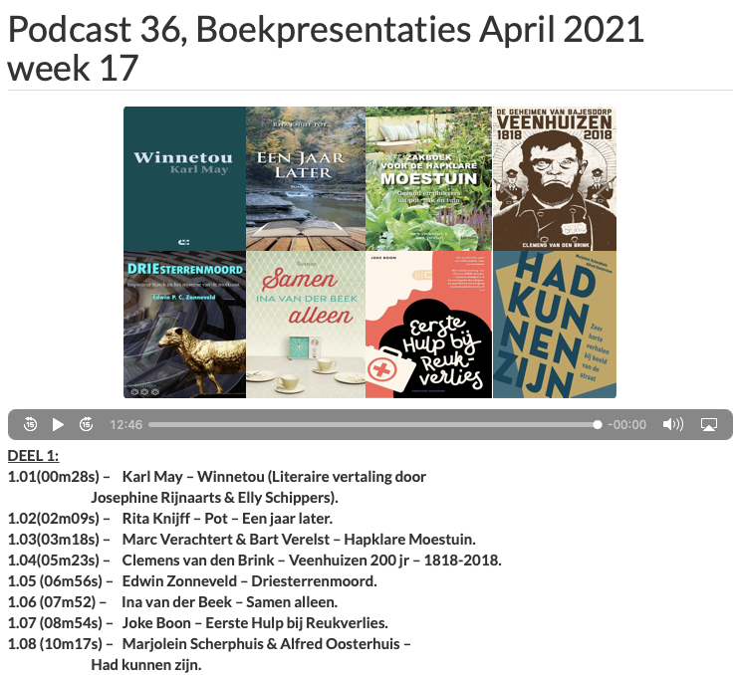
Task: Click the audio progress slider handle
Action: click(597, 424)
